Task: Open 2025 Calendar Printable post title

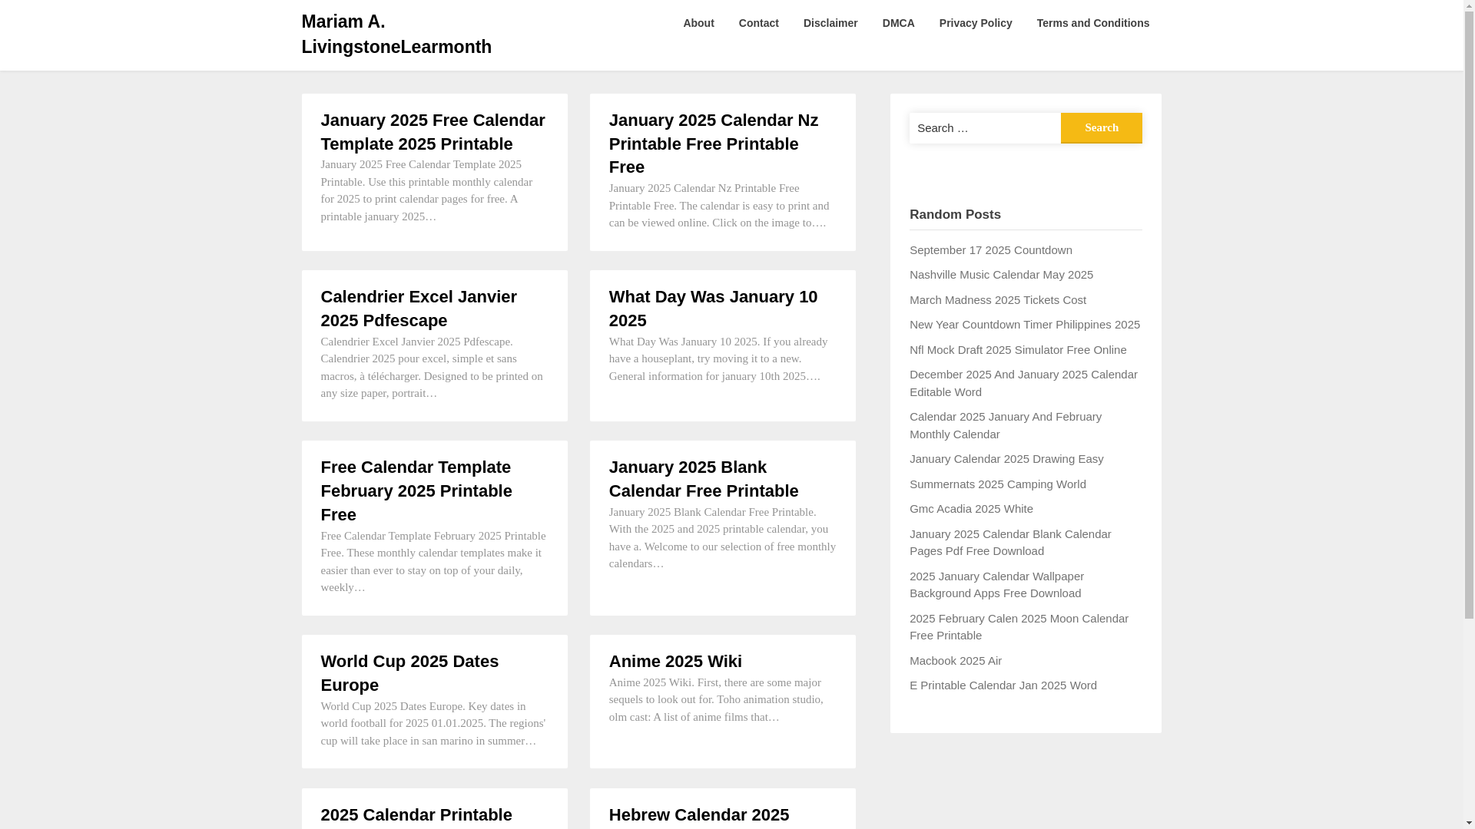Action: (416, 815)
